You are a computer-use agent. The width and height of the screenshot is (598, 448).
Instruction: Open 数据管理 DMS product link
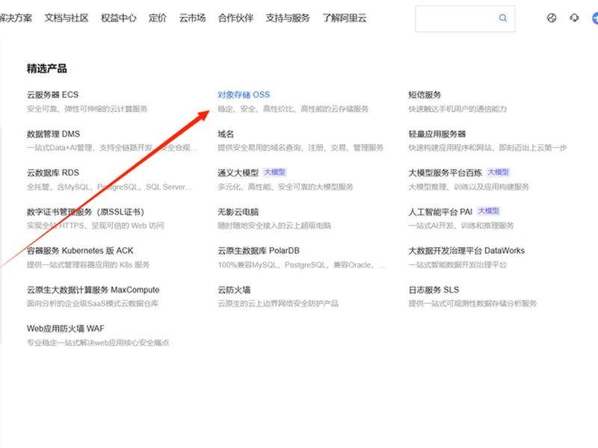point(53,134)
